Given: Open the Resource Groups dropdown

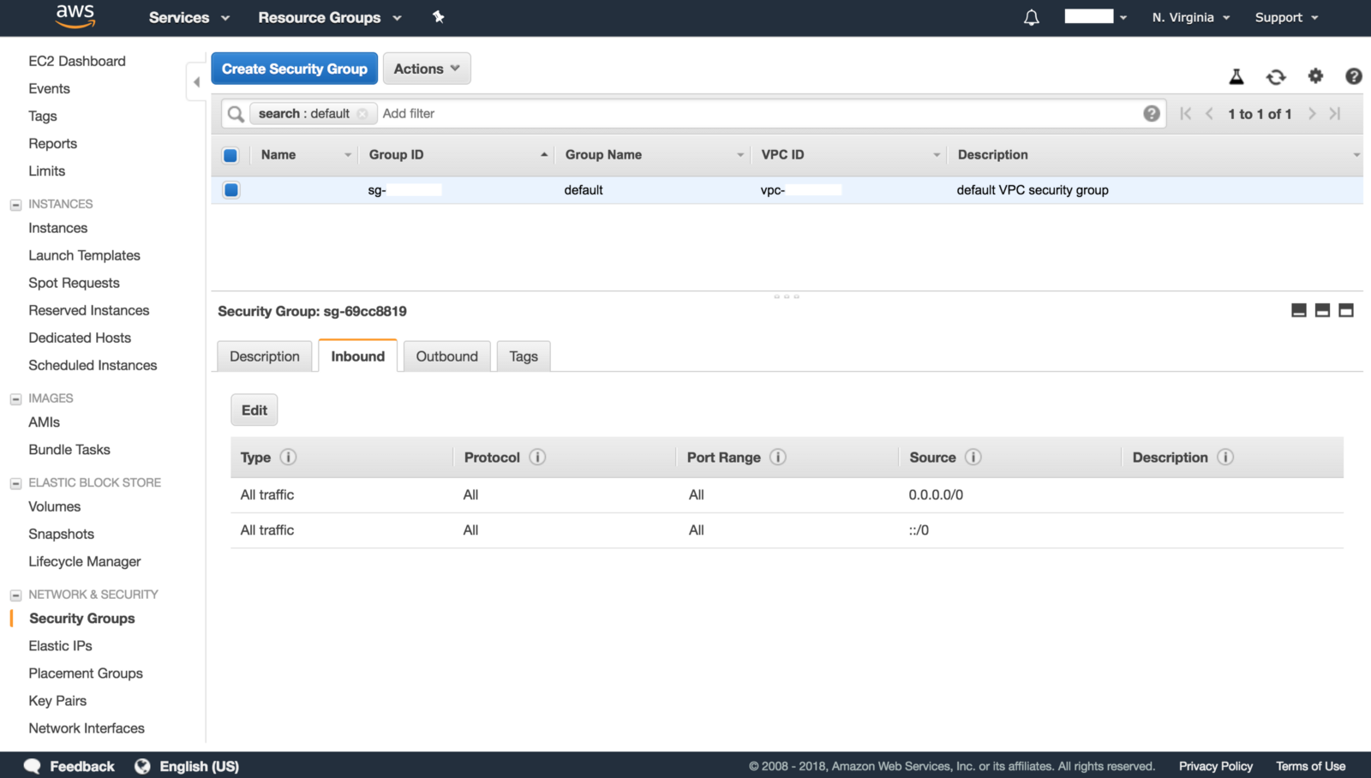Looking at the screenshot, I should (x=330, y=17).
